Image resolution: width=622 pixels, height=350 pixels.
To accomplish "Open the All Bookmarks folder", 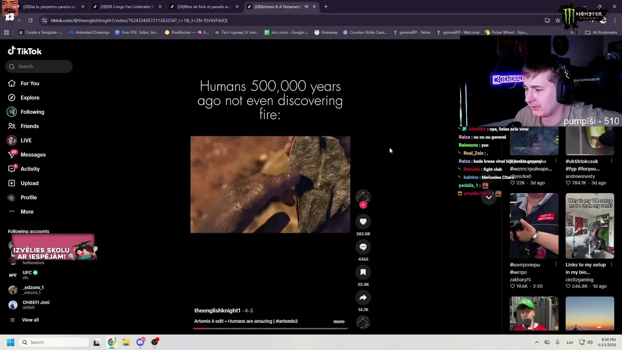I will 601,33.
